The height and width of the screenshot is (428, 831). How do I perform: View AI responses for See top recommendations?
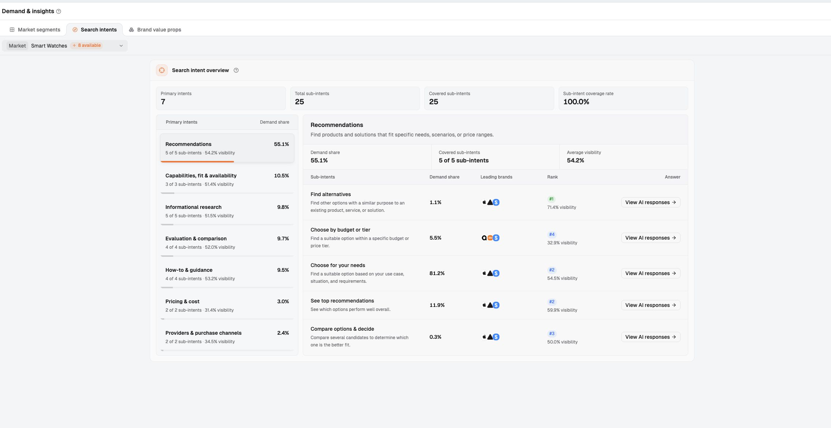tap(651, 305)
